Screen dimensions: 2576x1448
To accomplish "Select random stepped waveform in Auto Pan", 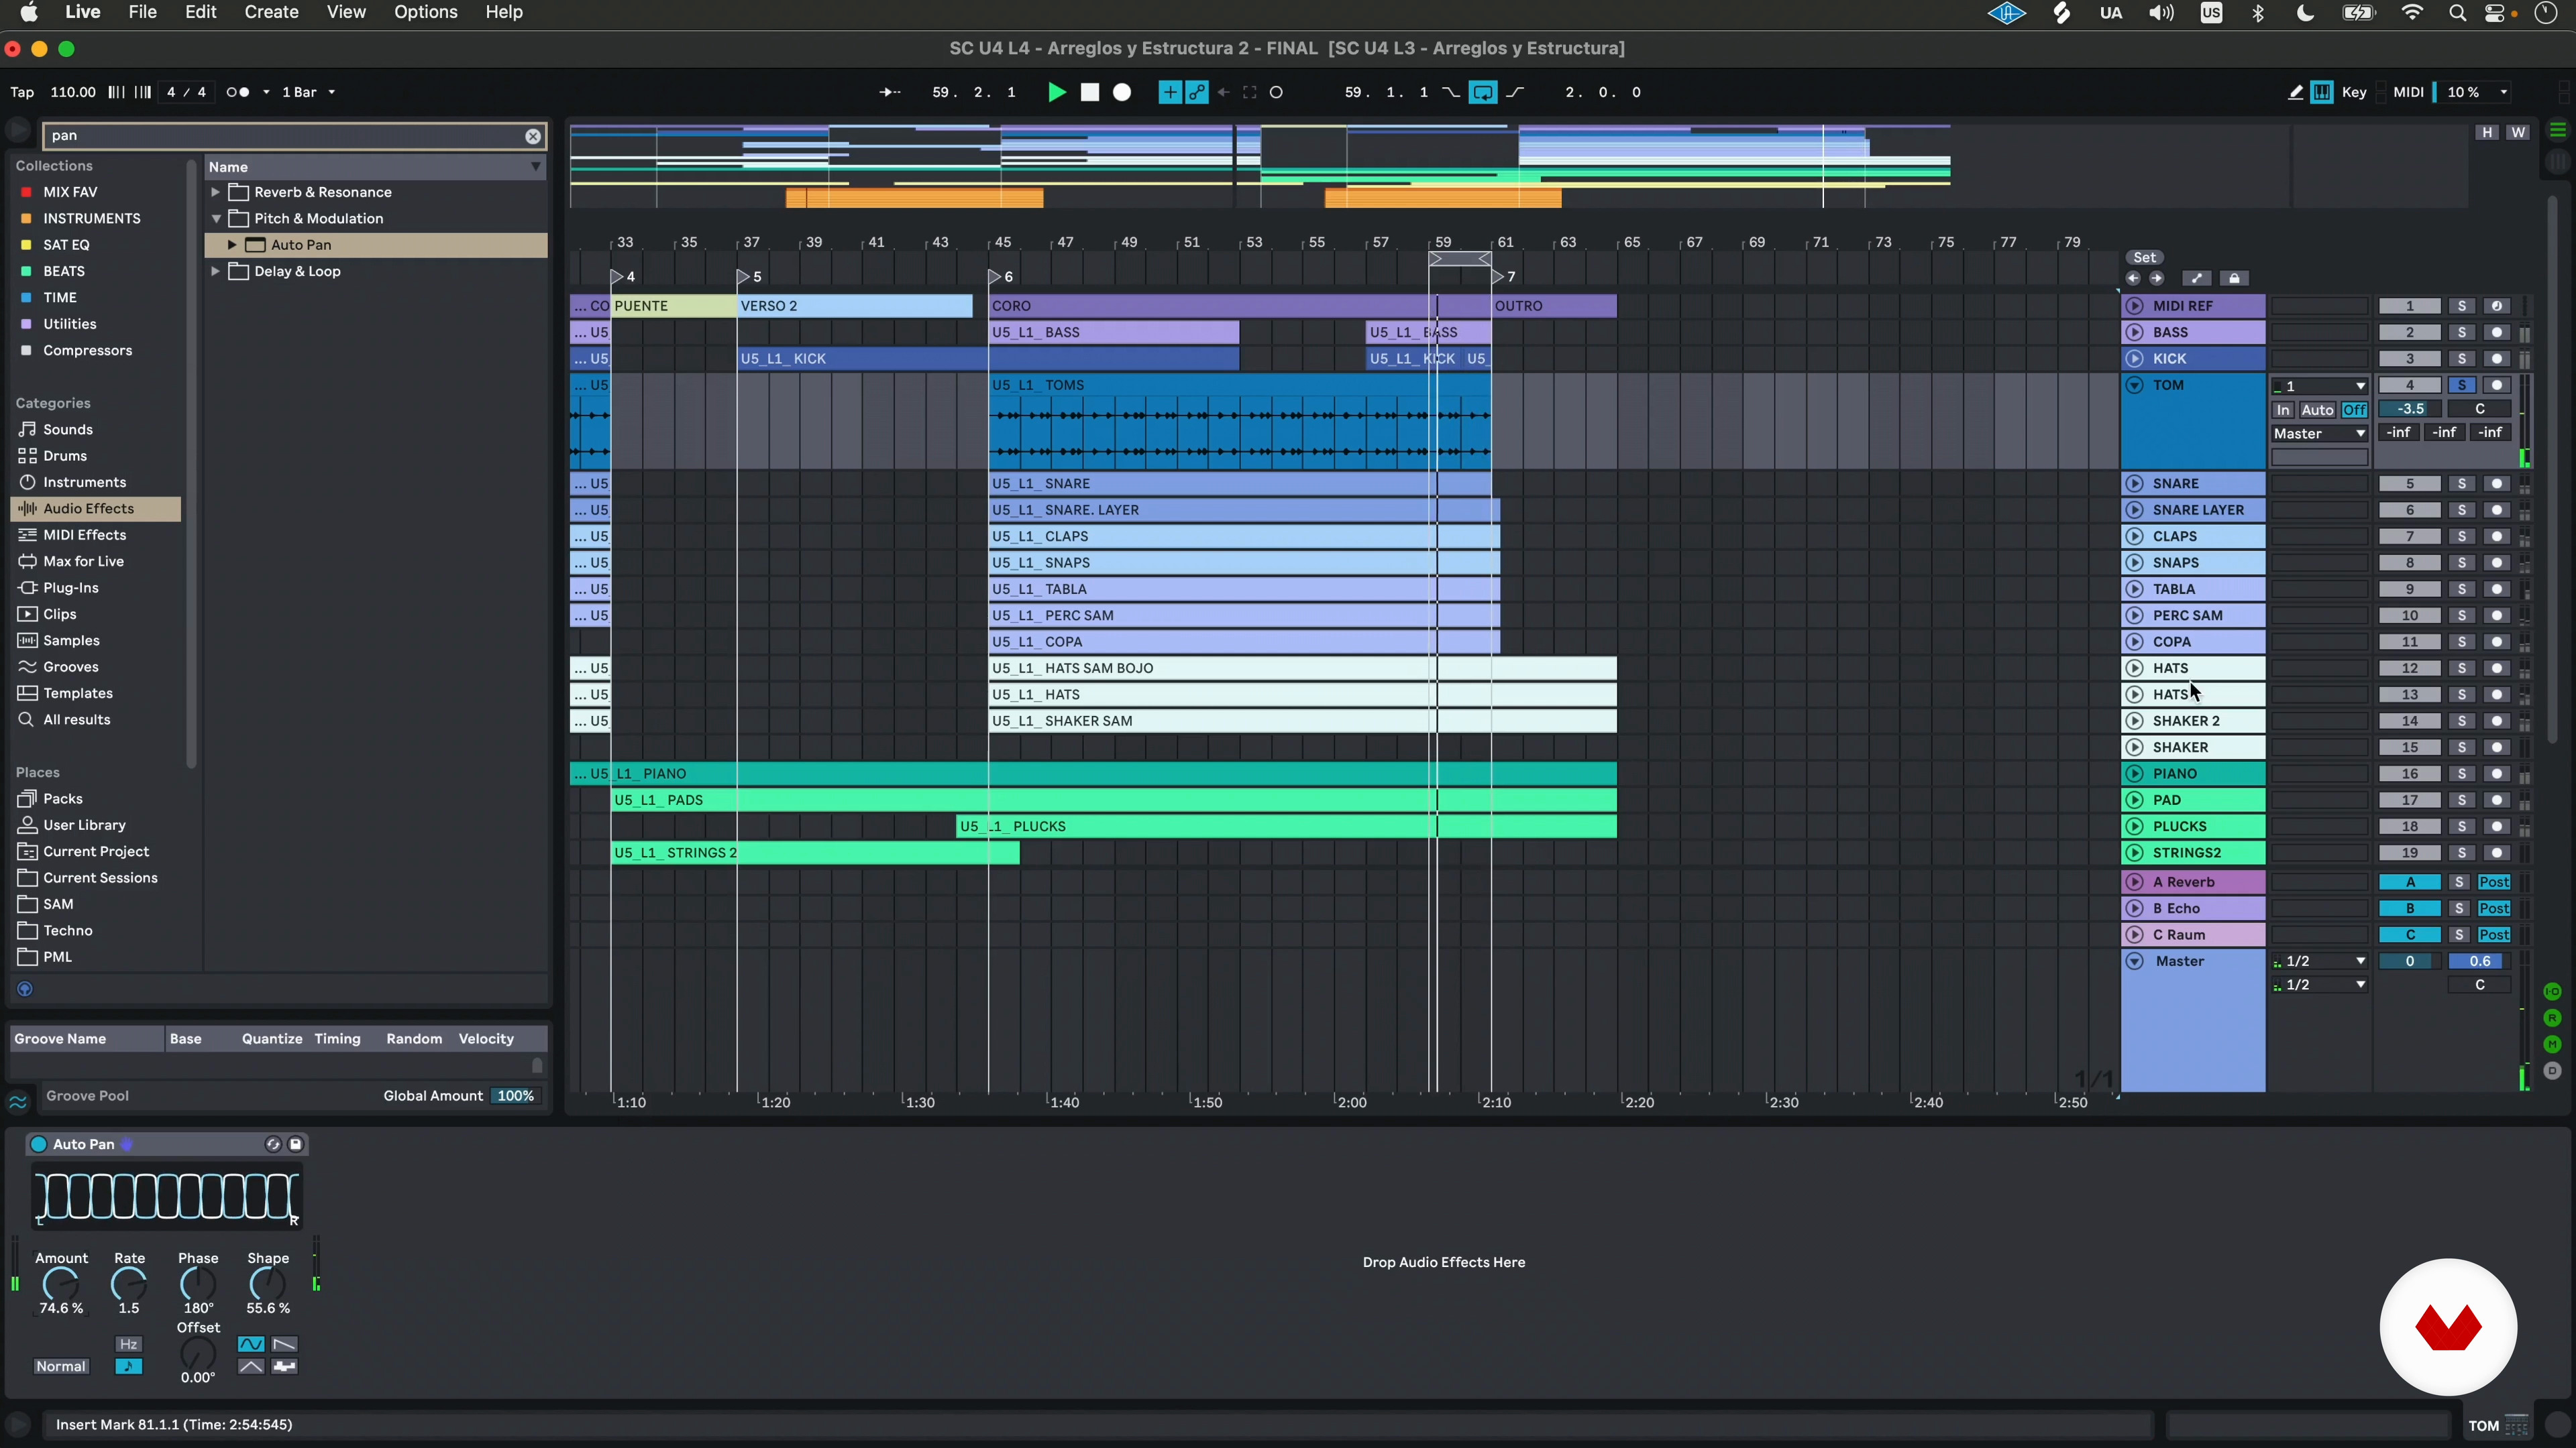I will [285, 1366].
